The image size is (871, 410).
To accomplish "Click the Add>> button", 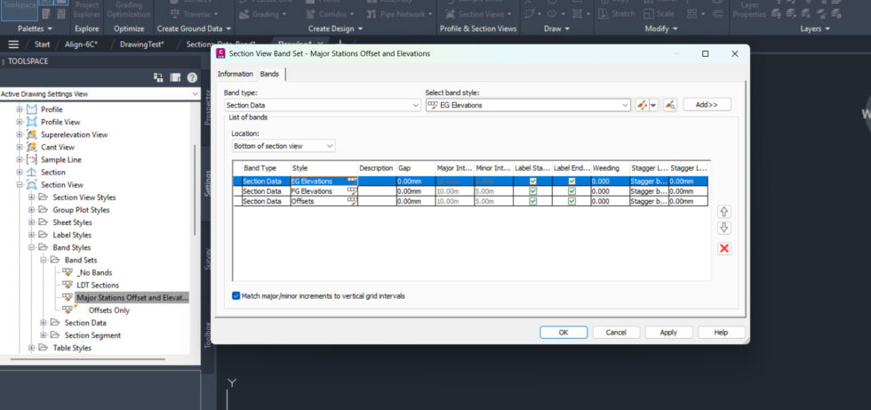I will [x=707, y=104].
